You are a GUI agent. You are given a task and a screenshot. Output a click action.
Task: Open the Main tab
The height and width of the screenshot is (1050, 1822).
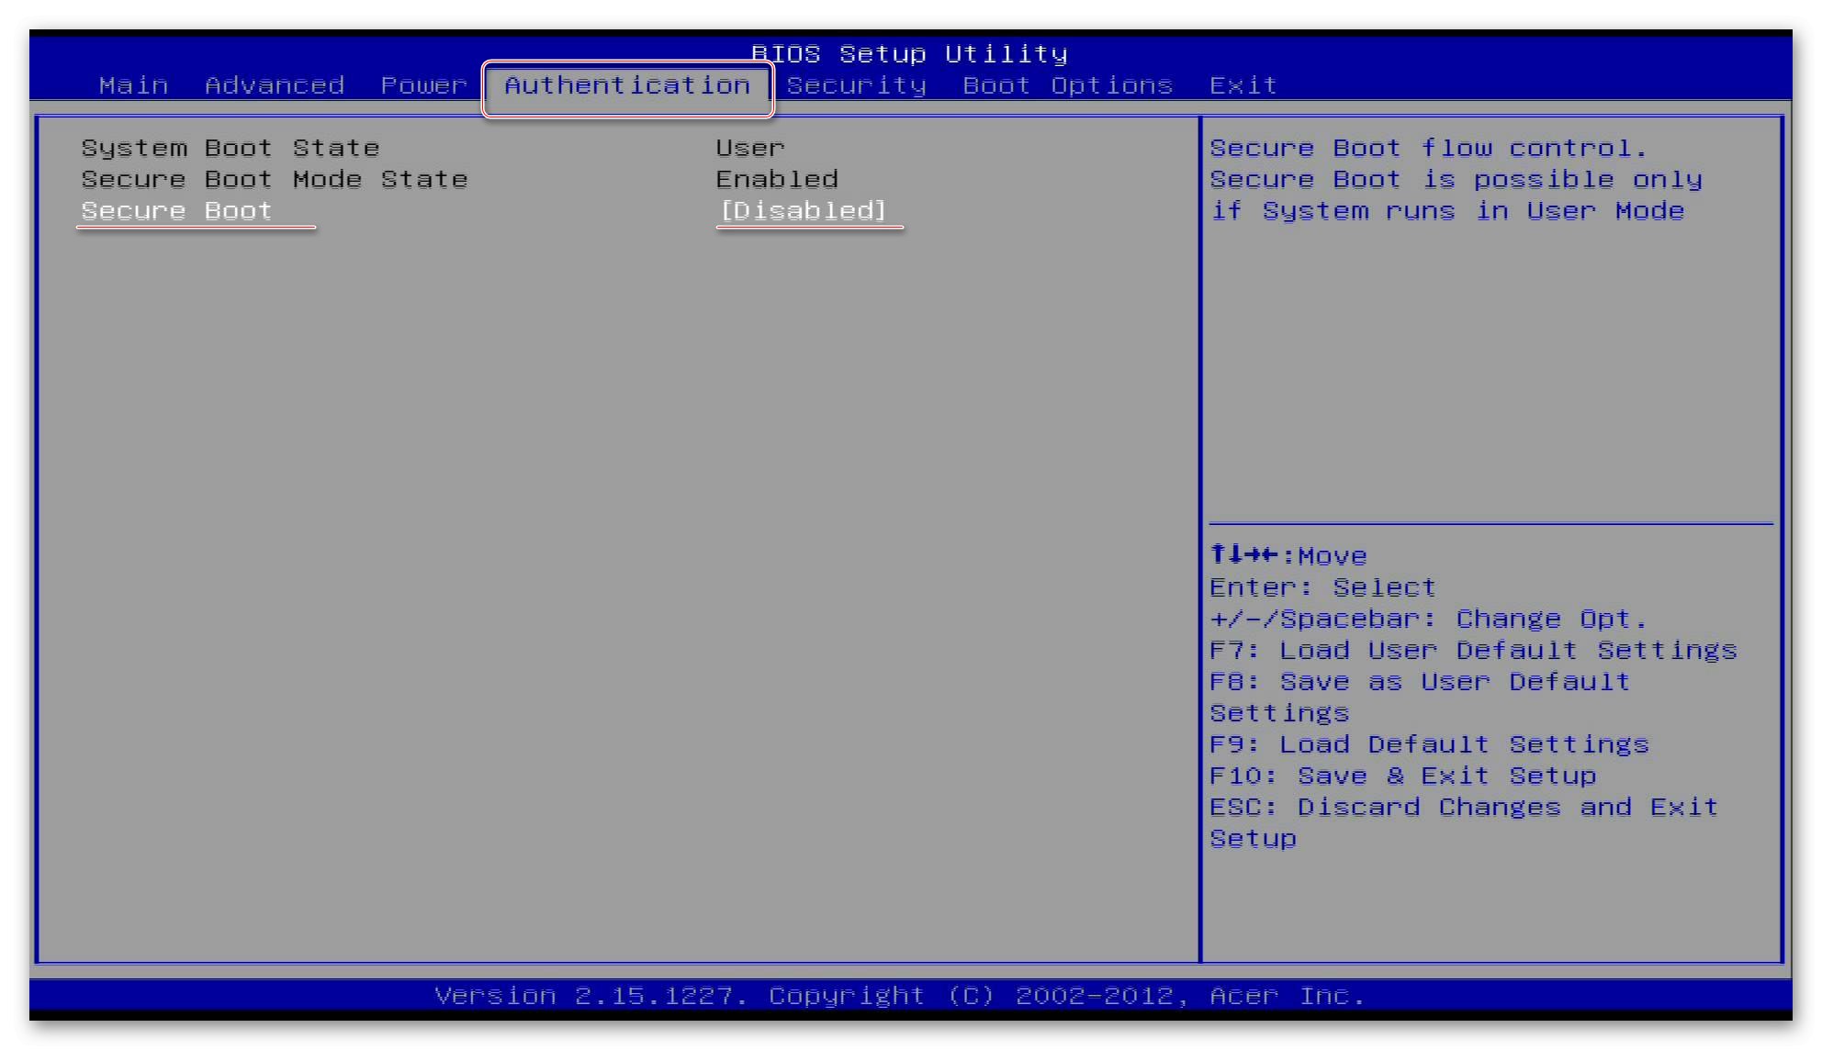click(133, 85)
